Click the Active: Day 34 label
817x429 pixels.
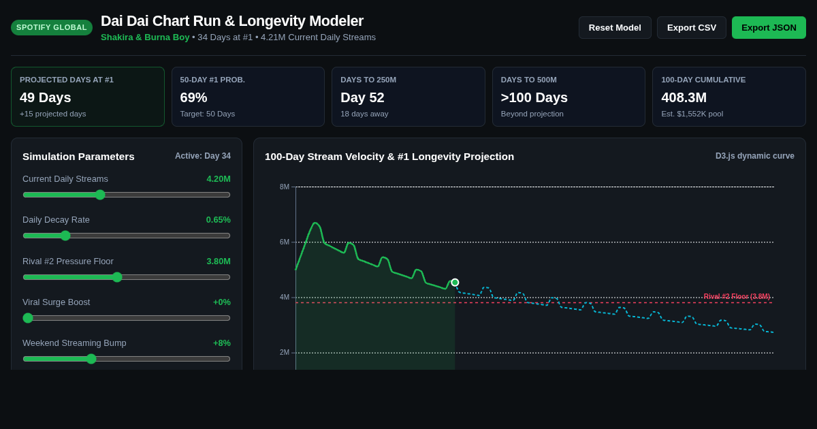click(203, 156)
